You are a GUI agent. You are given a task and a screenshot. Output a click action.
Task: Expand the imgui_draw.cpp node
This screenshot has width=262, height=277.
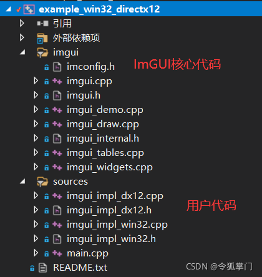[x=36, y=124]
